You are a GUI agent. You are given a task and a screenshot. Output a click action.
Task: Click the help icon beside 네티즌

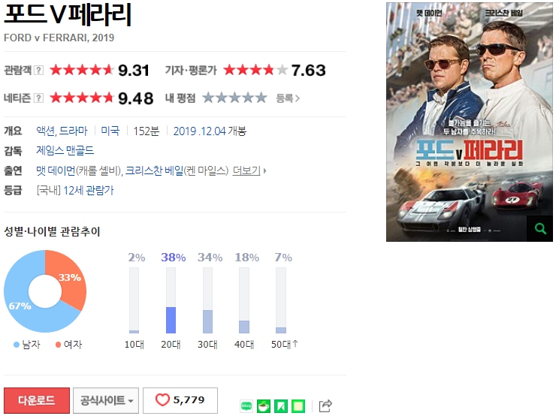pyautogui.click(x=38, y=98)
